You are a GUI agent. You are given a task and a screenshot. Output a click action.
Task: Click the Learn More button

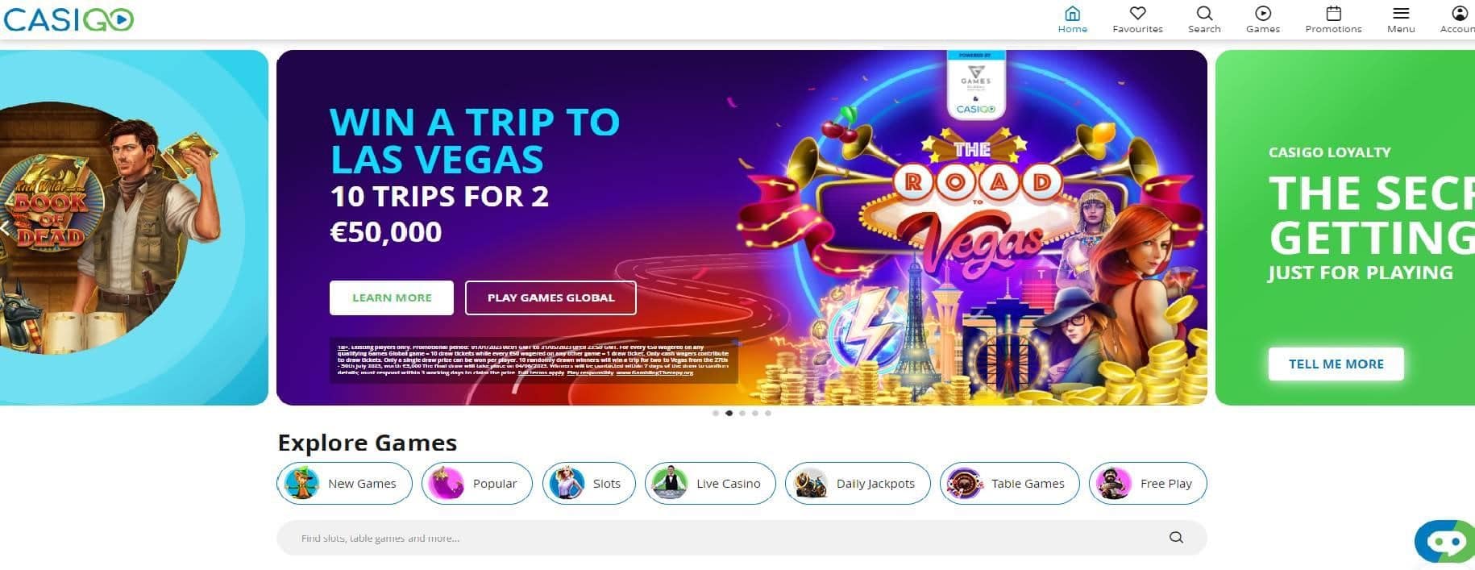(392, 297)
